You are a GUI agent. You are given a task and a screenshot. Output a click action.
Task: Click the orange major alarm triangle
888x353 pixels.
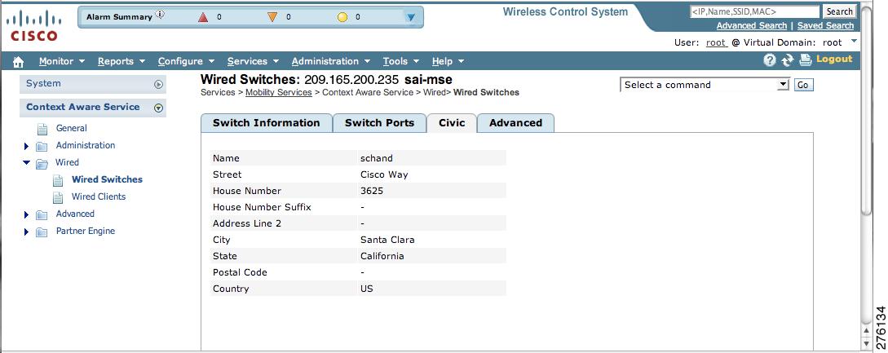tap(272, 18)
